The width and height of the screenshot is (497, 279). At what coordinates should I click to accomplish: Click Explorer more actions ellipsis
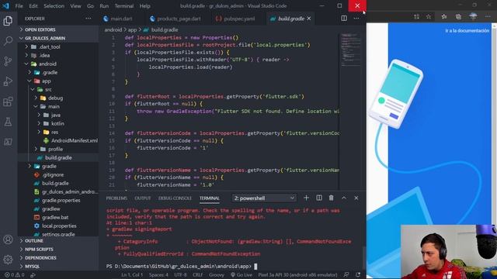click(x=88, y=19)
